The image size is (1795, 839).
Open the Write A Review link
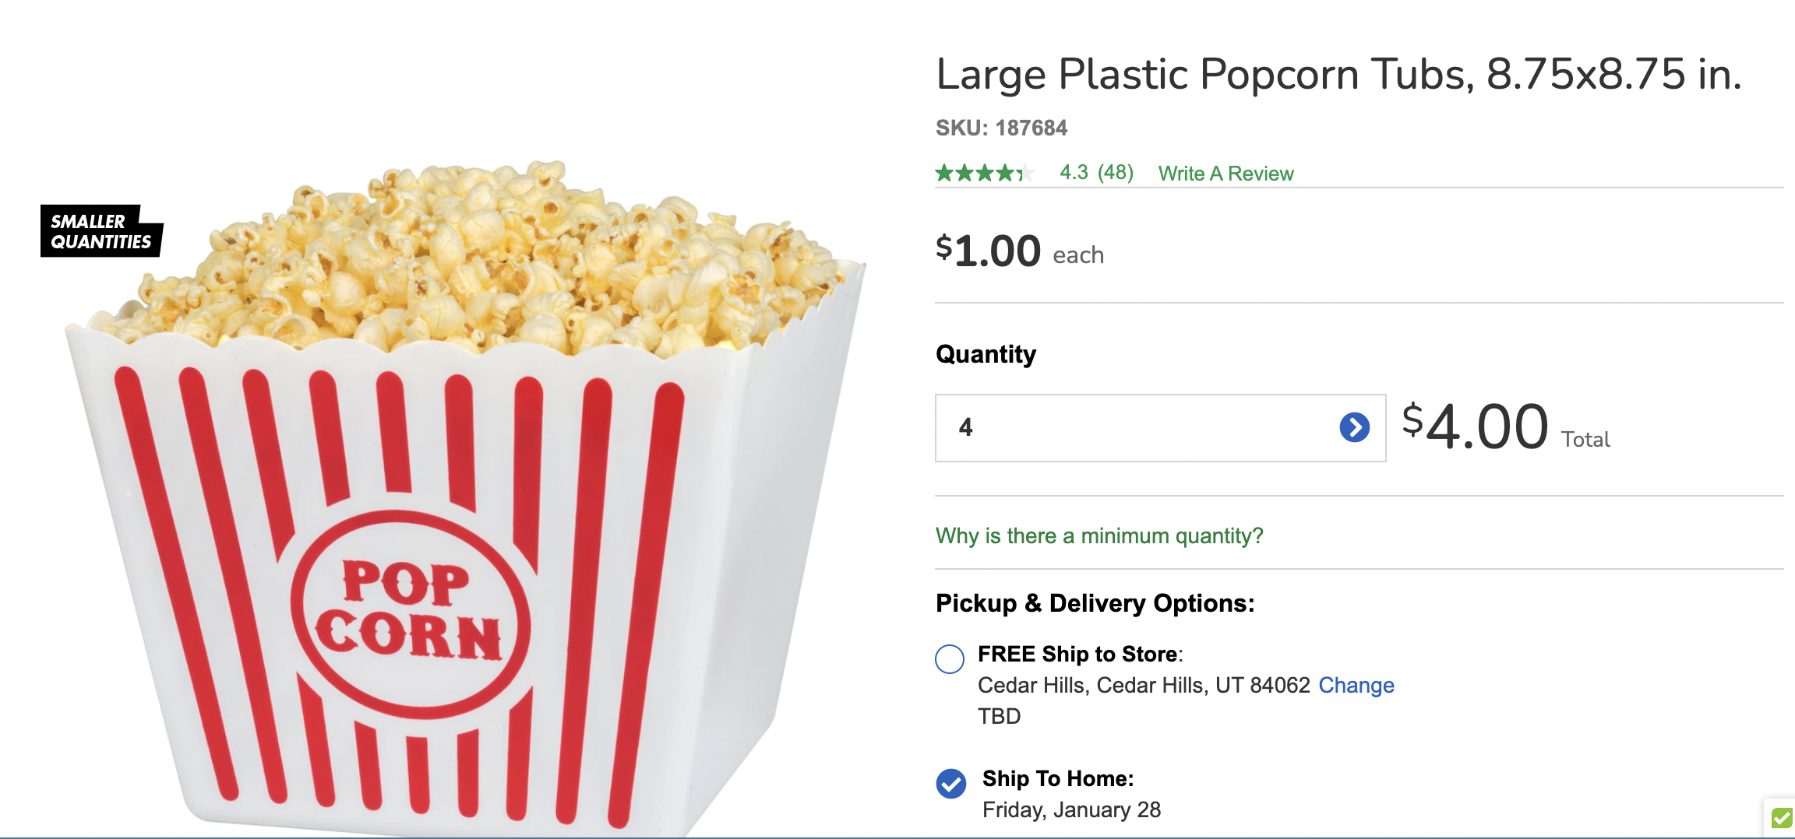pyautogui.click(x=1225, y=174)
